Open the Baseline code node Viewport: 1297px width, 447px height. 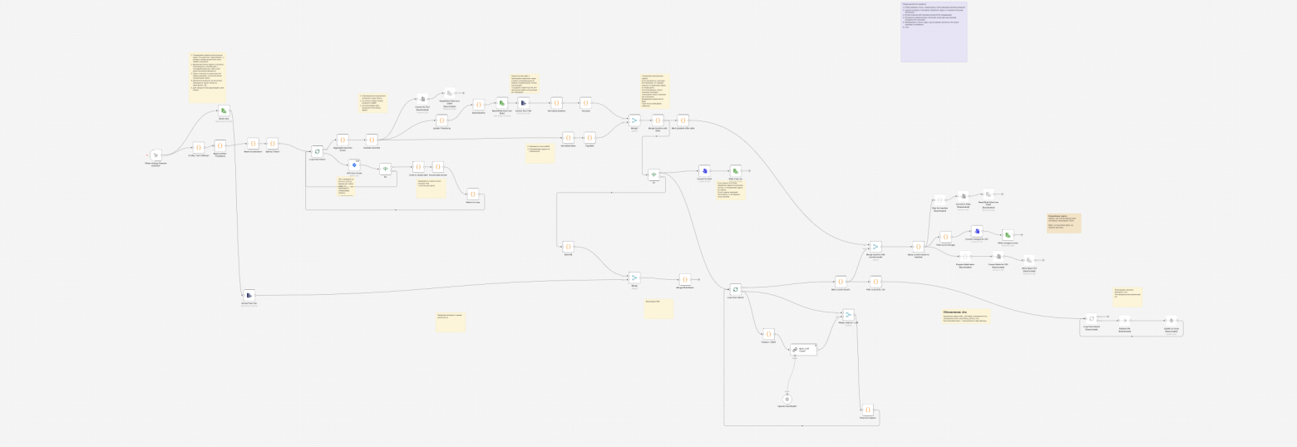[x=585, y=102]
